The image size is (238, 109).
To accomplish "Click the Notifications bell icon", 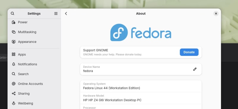I will click(x=14, y=64).
